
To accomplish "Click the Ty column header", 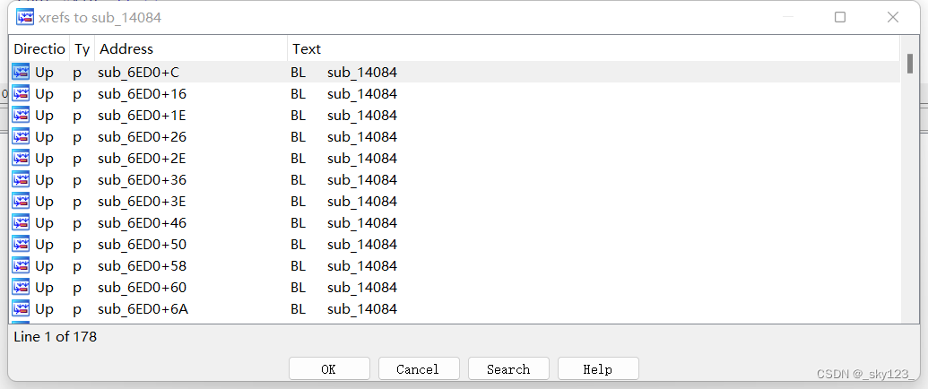I will point(82,49).
